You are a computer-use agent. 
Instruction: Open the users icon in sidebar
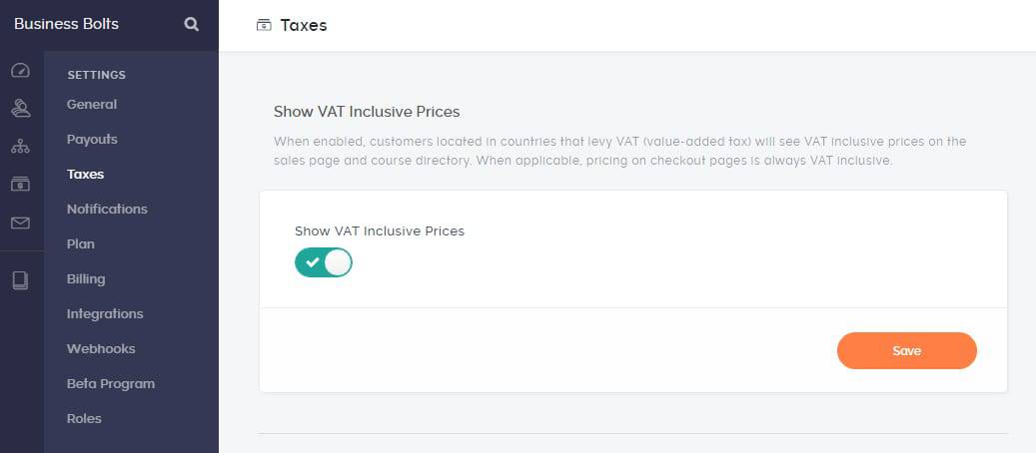pyautogui.click(x=20, y=108)
